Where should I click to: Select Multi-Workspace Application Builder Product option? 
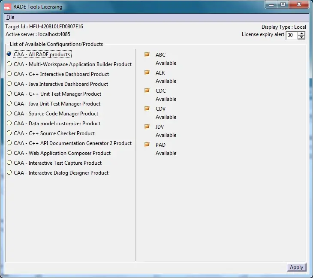click(x=9, y=64)
